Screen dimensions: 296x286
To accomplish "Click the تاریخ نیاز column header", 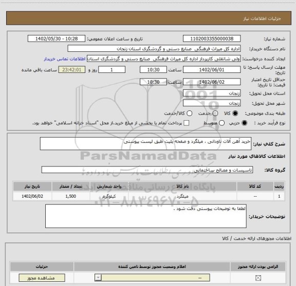I will pyautogui.click(x=32, y=186).
